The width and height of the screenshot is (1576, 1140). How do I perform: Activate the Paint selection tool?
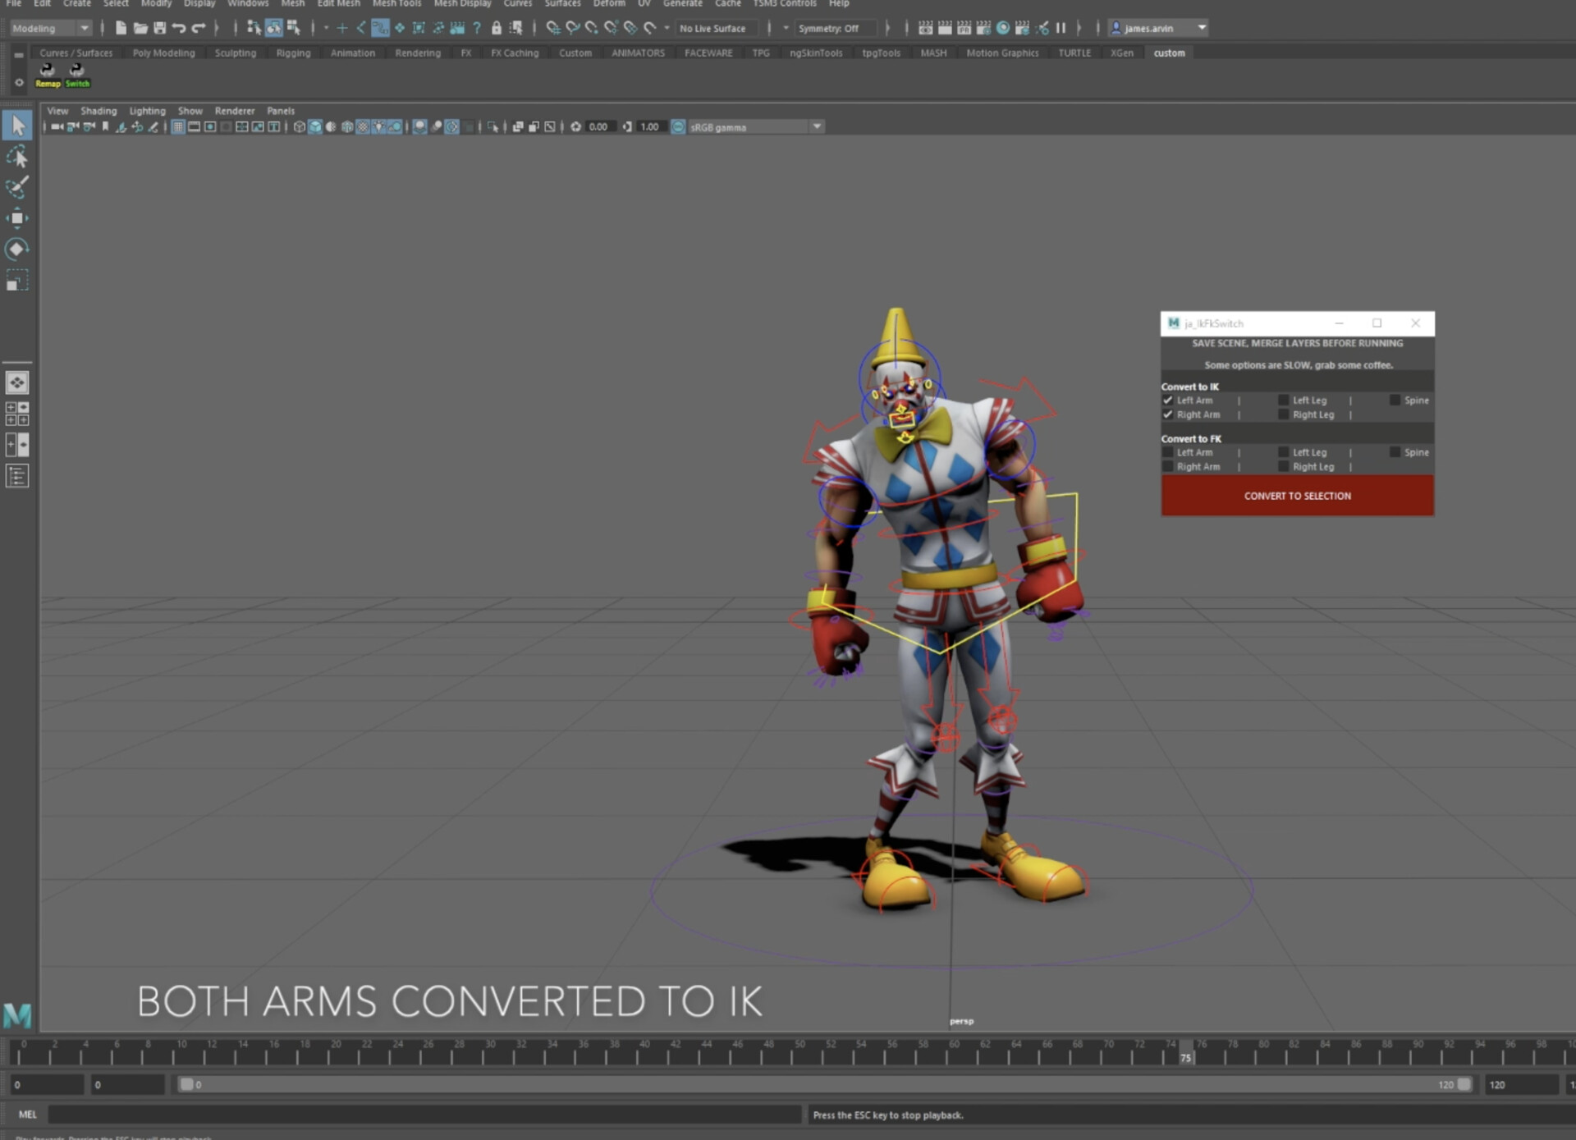17,187
